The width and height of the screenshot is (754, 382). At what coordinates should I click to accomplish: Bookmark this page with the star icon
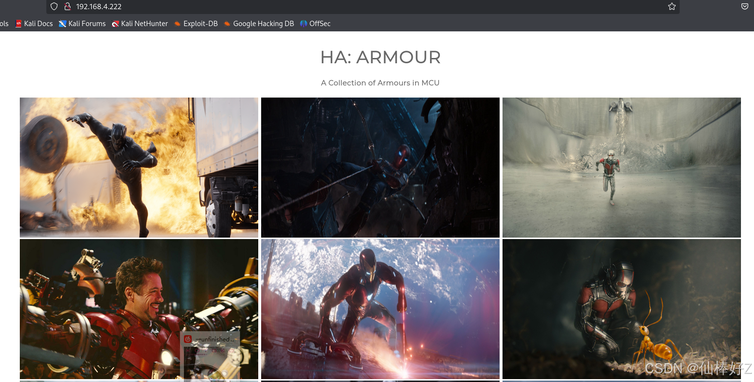tap(671, 6)
